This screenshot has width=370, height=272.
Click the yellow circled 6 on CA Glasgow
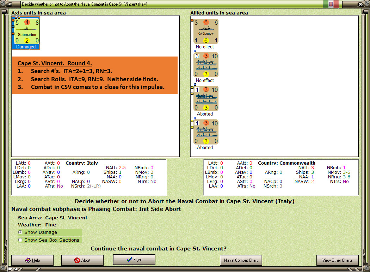click(206, 40)
